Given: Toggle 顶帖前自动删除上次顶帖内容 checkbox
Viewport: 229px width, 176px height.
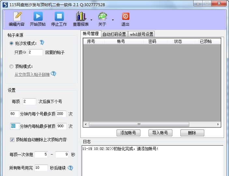Looking at the screenshot, I should (x=12, y=140).
